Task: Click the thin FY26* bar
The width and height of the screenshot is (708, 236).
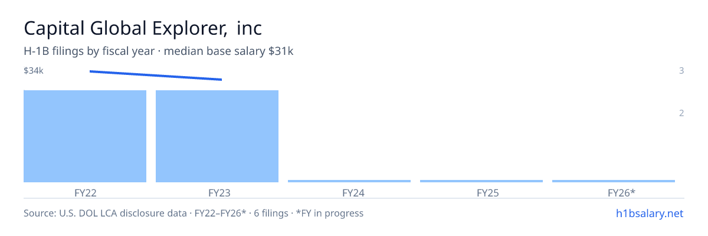Action: coord(614,181)
